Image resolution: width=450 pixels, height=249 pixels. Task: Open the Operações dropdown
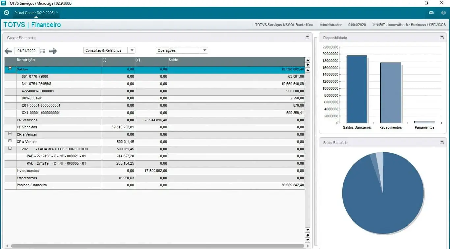click(182, 51)
